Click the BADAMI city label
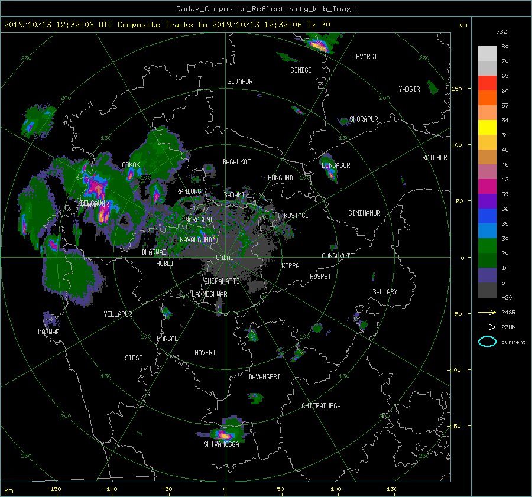532x497 pixels. click(234, 195)
